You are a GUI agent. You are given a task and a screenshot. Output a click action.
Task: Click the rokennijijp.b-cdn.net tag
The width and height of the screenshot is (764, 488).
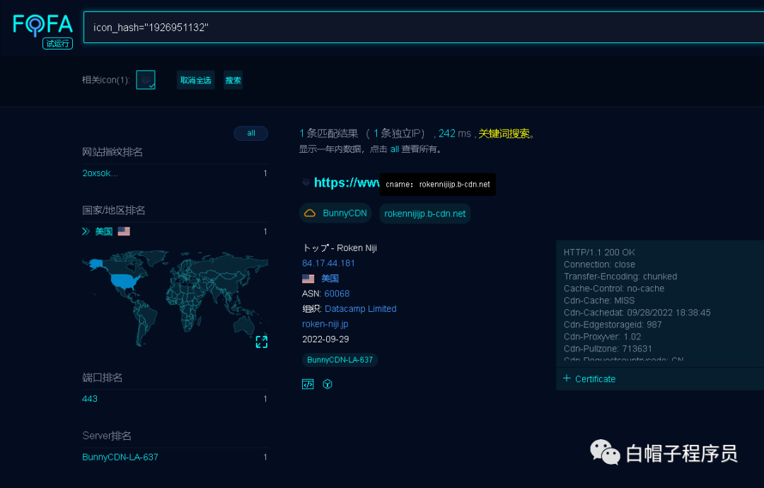click(x=425, y=214)
